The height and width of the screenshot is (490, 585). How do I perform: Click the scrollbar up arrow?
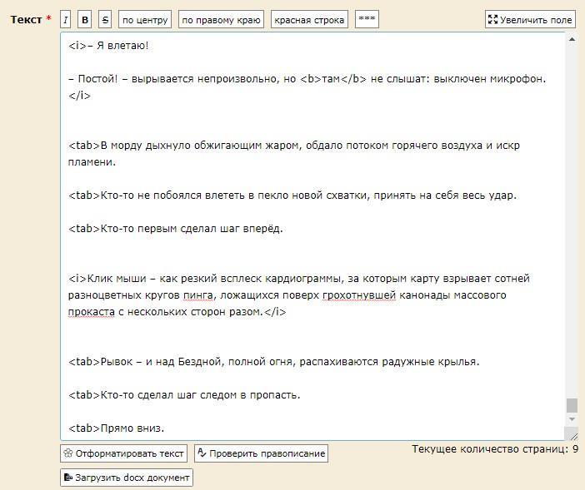click(x=572, y=39)
